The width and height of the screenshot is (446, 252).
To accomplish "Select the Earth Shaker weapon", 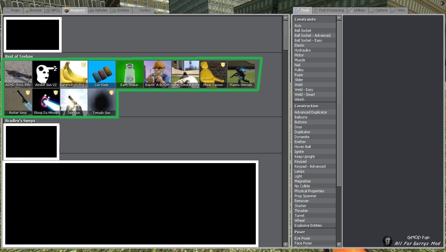I will pyautogui.click(x=130, y=74).
